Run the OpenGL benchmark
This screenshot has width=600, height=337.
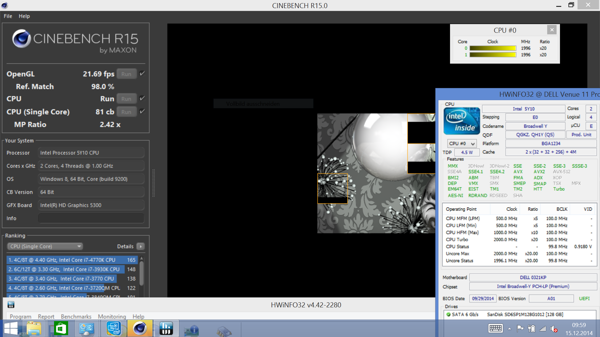[126, 74]
